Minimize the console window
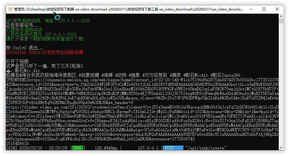This screenshot has width=289, height=156. 251,9
